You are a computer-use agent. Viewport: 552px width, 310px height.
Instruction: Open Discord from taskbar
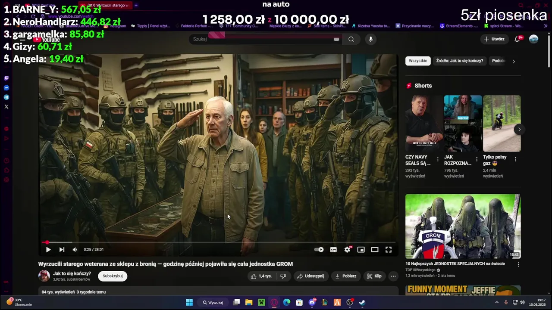click(312, 302)
